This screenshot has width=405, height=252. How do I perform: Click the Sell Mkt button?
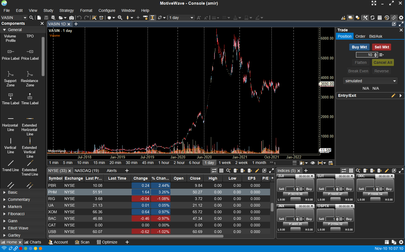tap(382, 47)
